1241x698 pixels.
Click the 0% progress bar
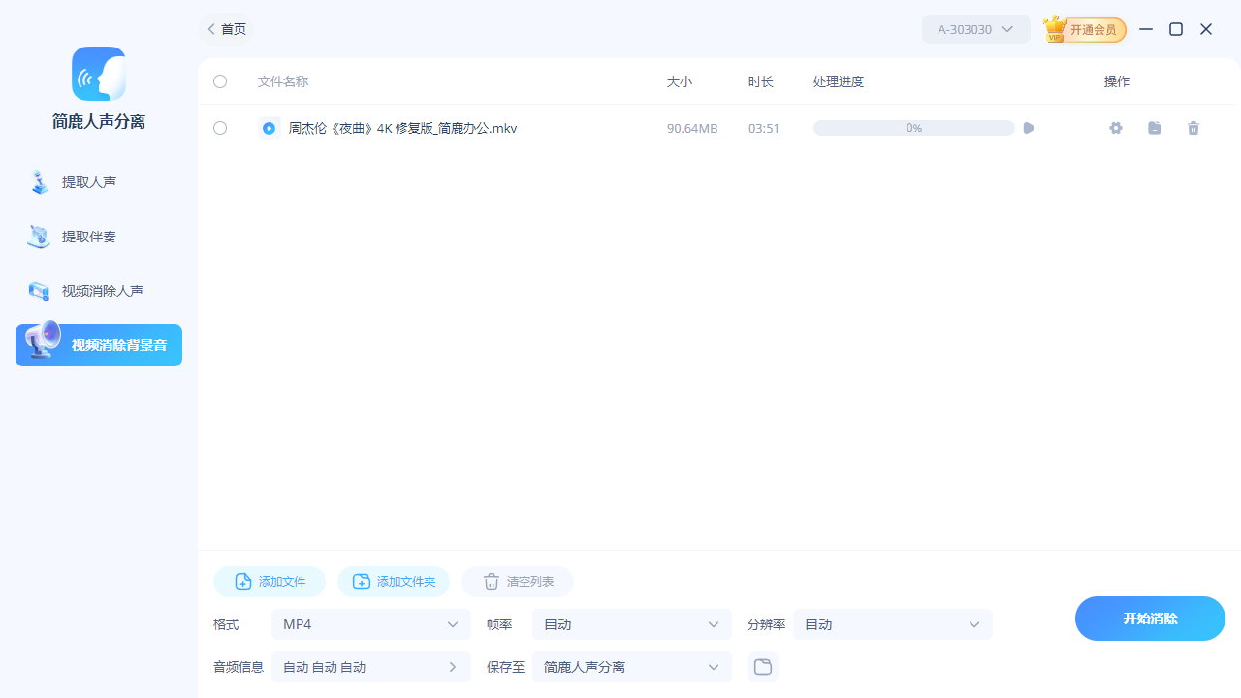912,128
